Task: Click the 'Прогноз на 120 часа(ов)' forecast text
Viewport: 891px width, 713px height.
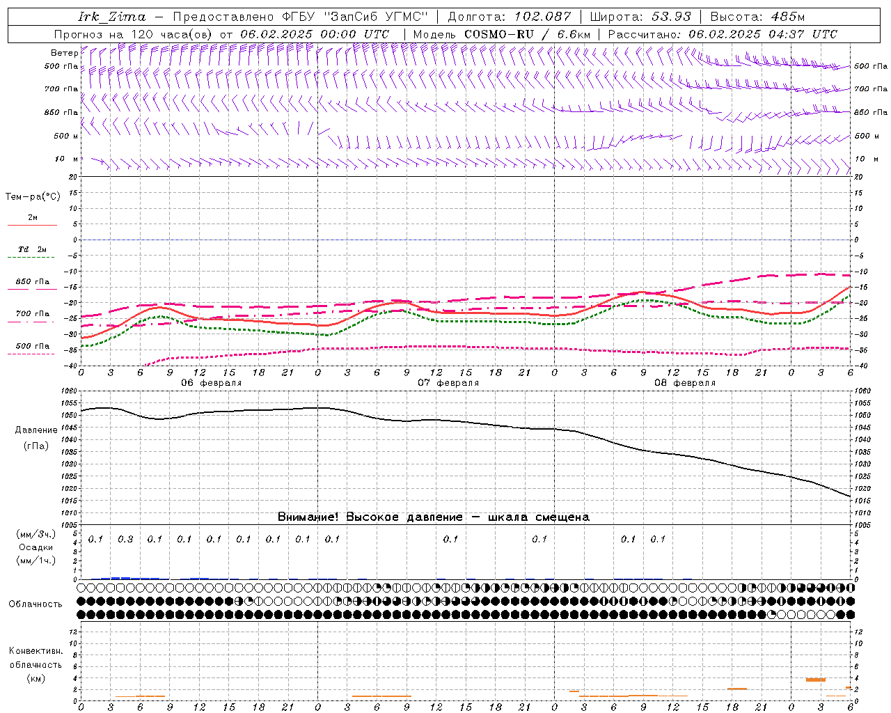Action: (x=134, y=34)
